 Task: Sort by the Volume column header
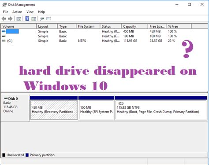tap(19, 26)
